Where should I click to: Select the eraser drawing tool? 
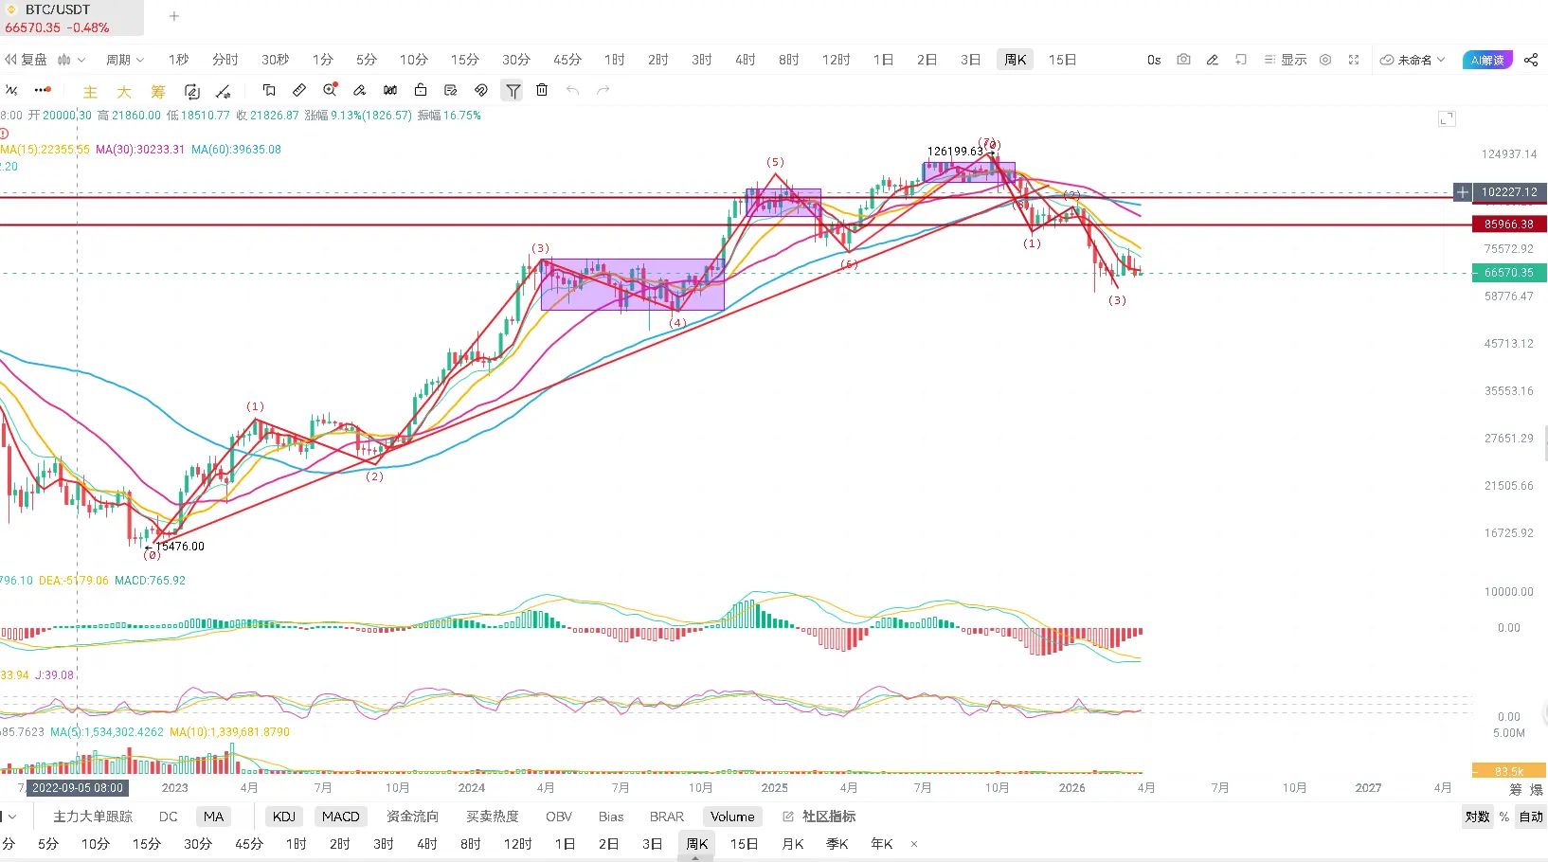[x=360, y=90]
